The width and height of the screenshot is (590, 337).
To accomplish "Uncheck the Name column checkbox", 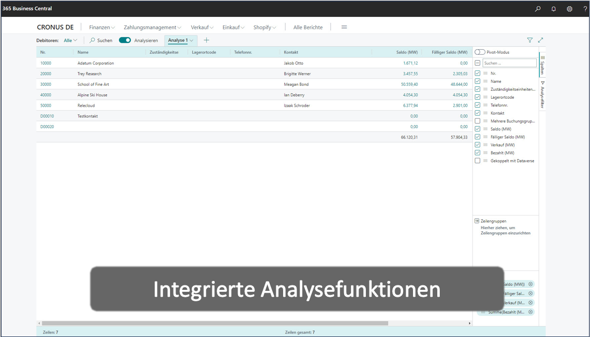I will coord(477,81).
